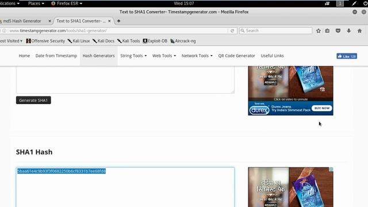Open the Firefox ESR application menu
Viewport: 368px width, 207px height.
tap(67, 3)
